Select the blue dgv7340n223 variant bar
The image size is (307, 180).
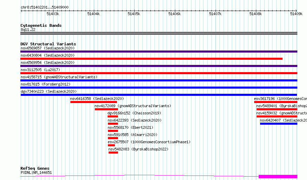pyautogui.click(x=159, y=95)
